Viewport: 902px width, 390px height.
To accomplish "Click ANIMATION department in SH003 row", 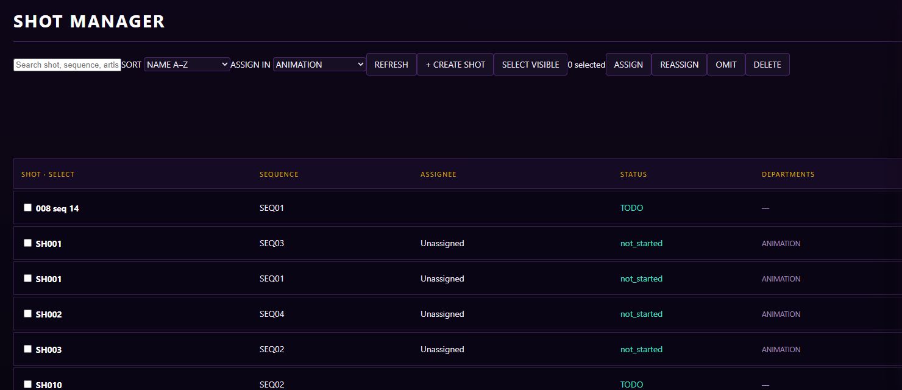I will 781,350.
